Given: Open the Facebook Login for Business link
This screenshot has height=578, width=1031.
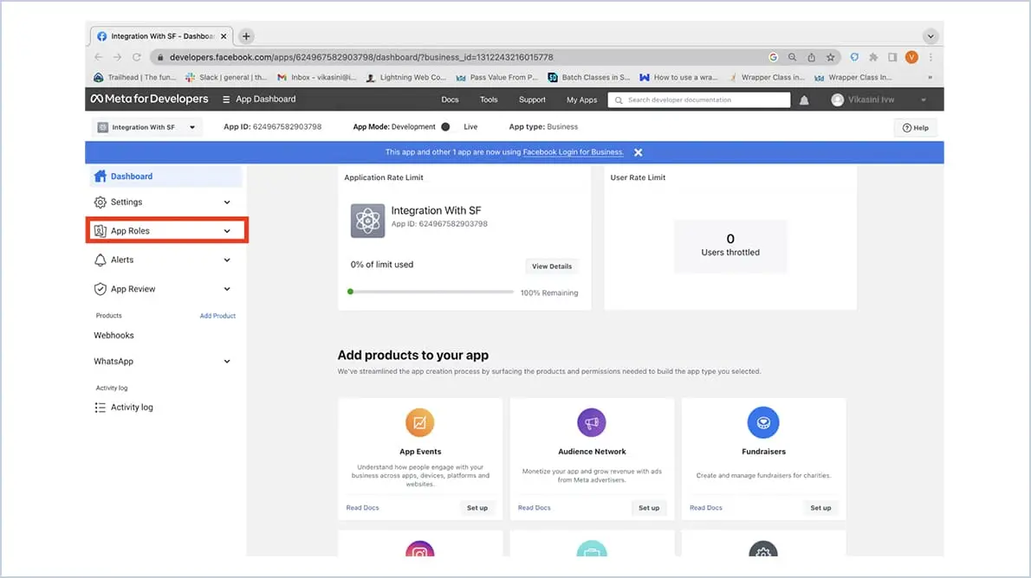Looking at the screenshot, I should click(x=573, y=152).
